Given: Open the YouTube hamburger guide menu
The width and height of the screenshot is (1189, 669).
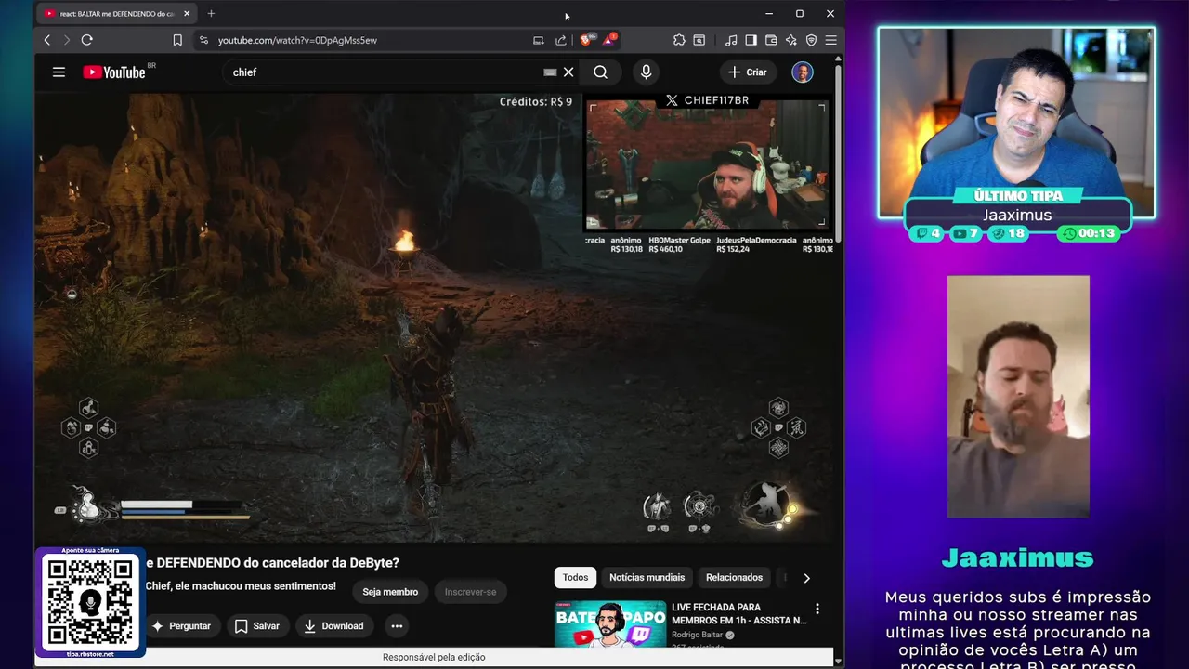Looking at the screenshot, I should point(59,72).
